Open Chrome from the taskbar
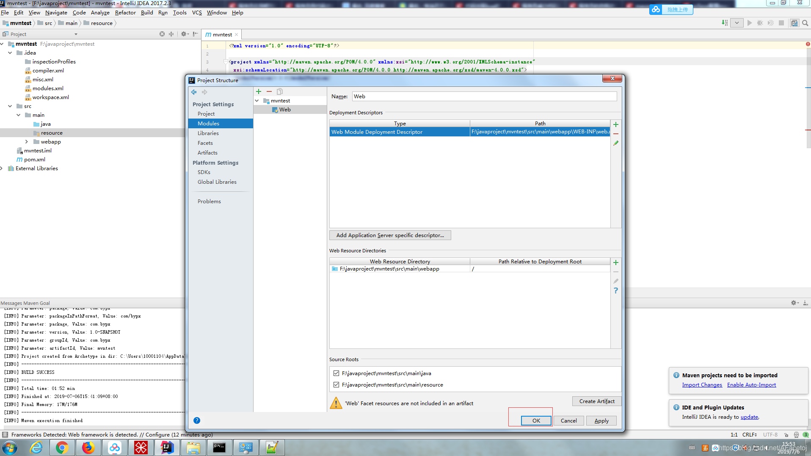811x456 pixels. pos(62,448)
